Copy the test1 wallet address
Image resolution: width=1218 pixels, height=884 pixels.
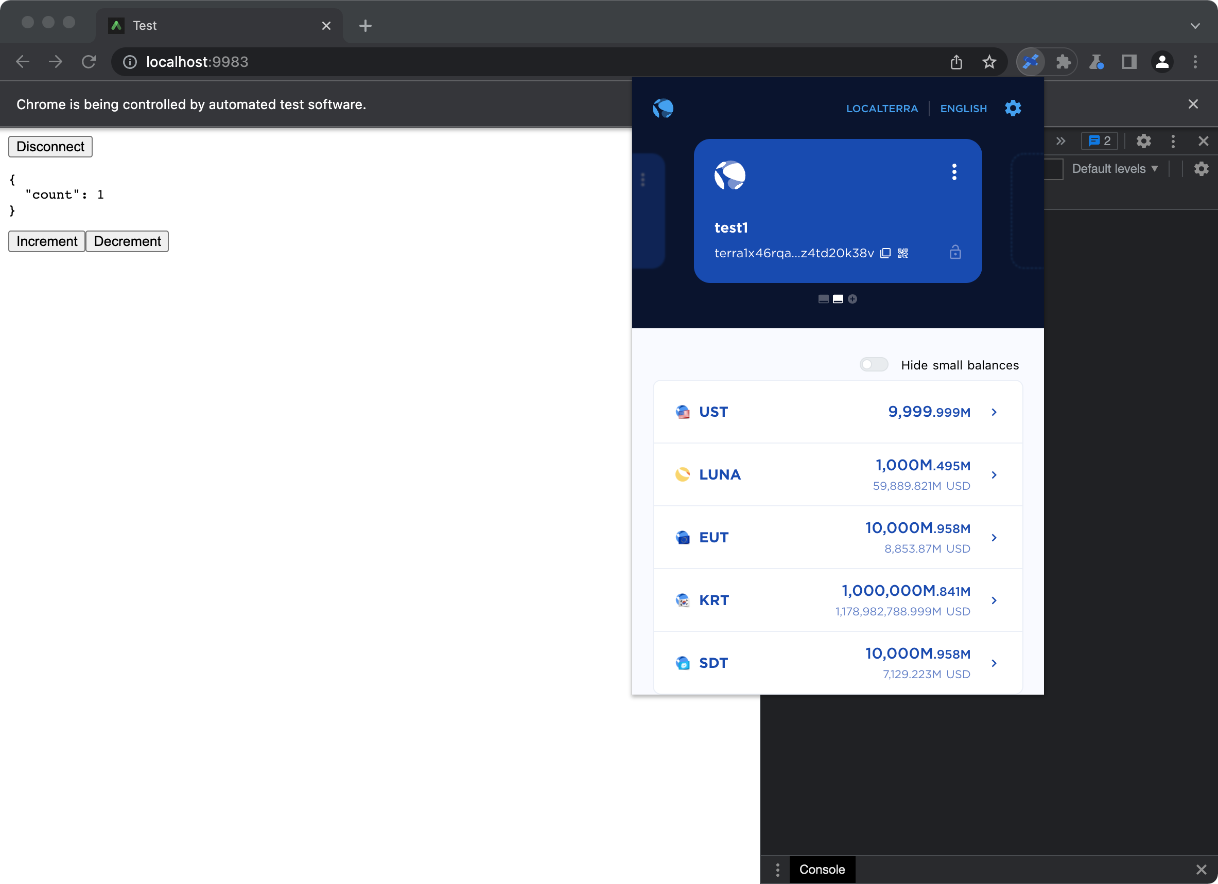pos(885,253)
